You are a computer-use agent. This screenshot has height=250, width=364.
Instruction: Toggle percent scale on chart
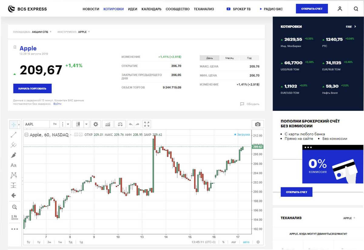(x=223, y=242)
